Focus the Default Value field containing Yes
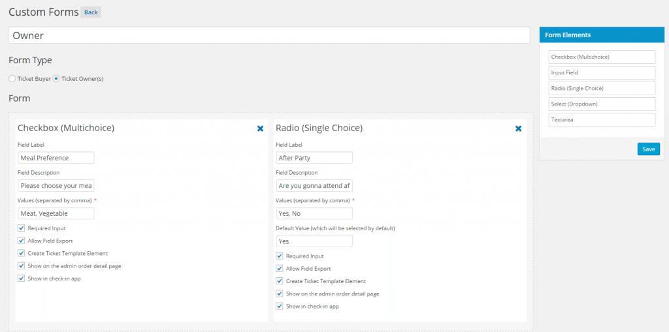This screenshot has height=332, width=669. (314, 241)
